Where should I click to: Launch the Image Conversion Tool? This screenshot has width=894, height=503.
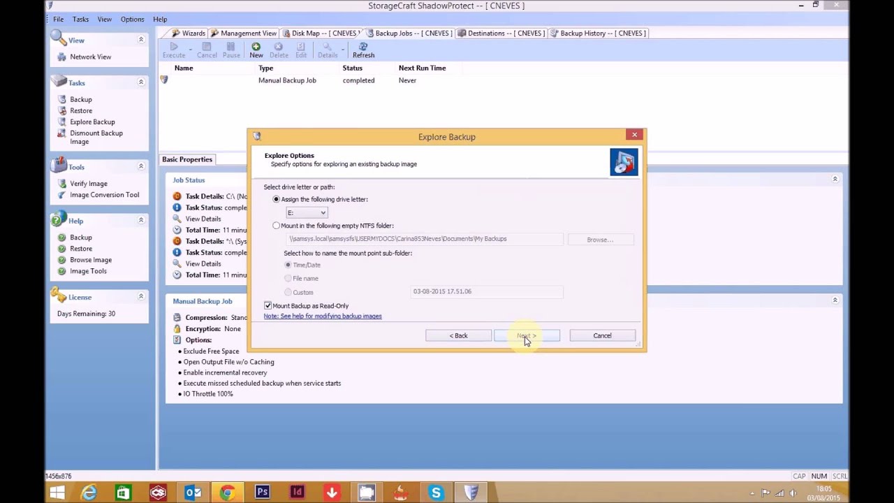104,195
